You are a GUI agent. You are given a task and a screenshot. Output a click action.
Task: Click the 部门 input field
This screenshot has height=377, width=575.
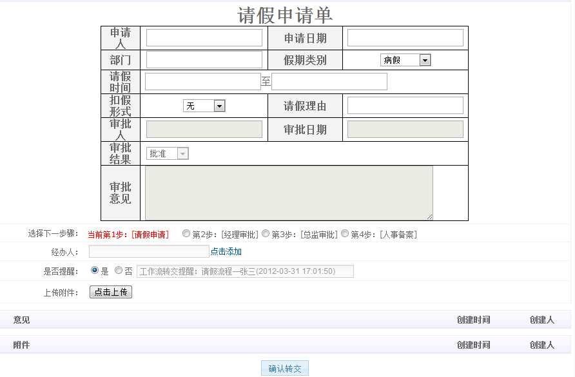tap(204, 59)
